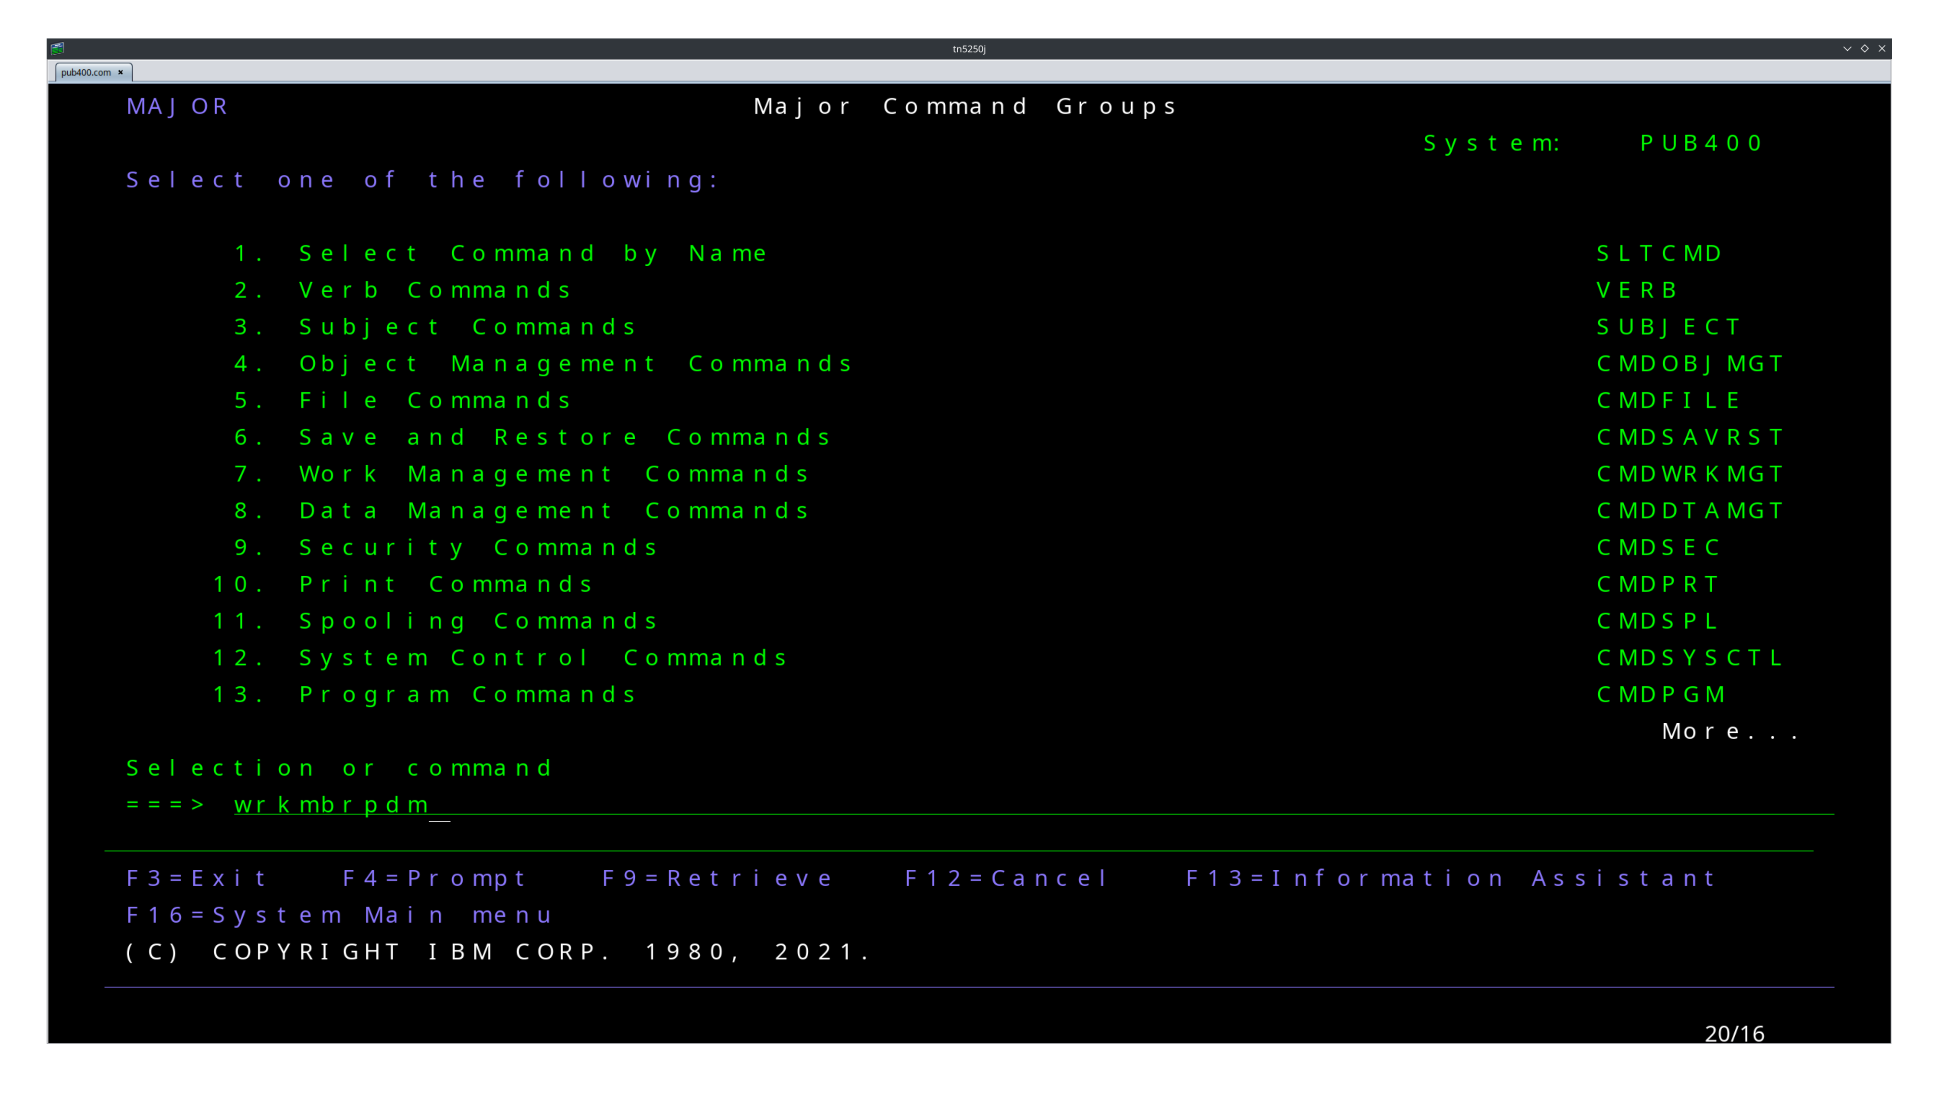Click the Selection or command label
Screen dimensions: 1939x1100
[339, 767]
